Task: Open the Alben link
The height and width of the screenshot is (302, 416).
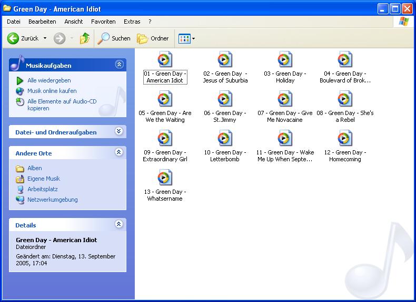Action: (34, 169)
